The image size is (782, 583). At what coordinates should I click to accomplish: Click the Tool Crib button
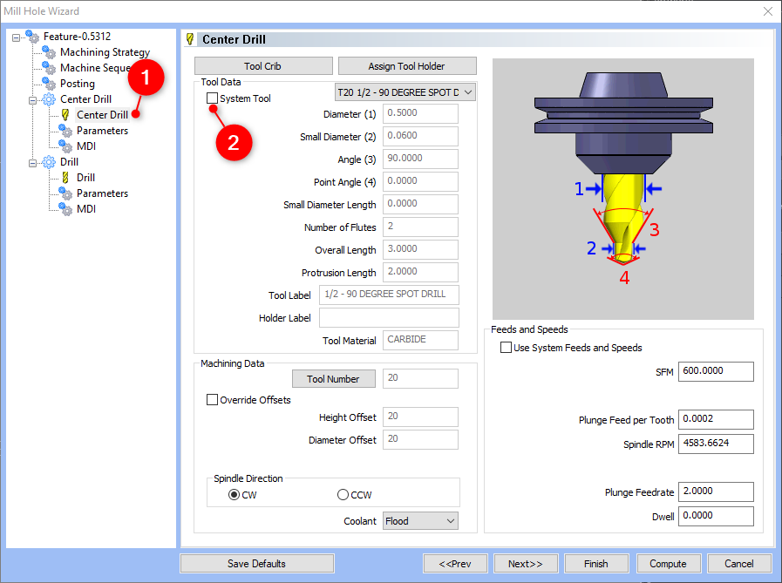click(263, 66)
